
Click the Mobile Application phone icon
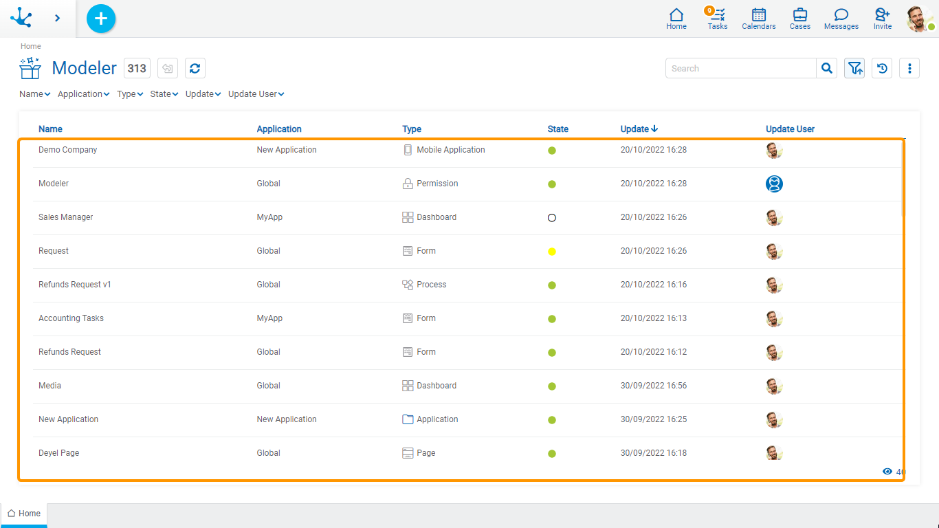tap(408, 150)
